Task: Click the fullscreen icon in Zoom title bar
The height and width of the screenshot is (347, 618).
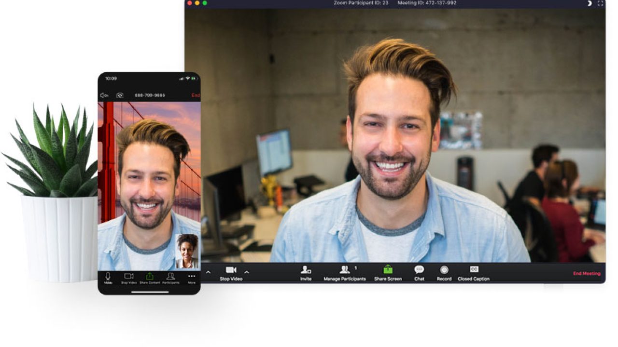Action: (601, 3)
